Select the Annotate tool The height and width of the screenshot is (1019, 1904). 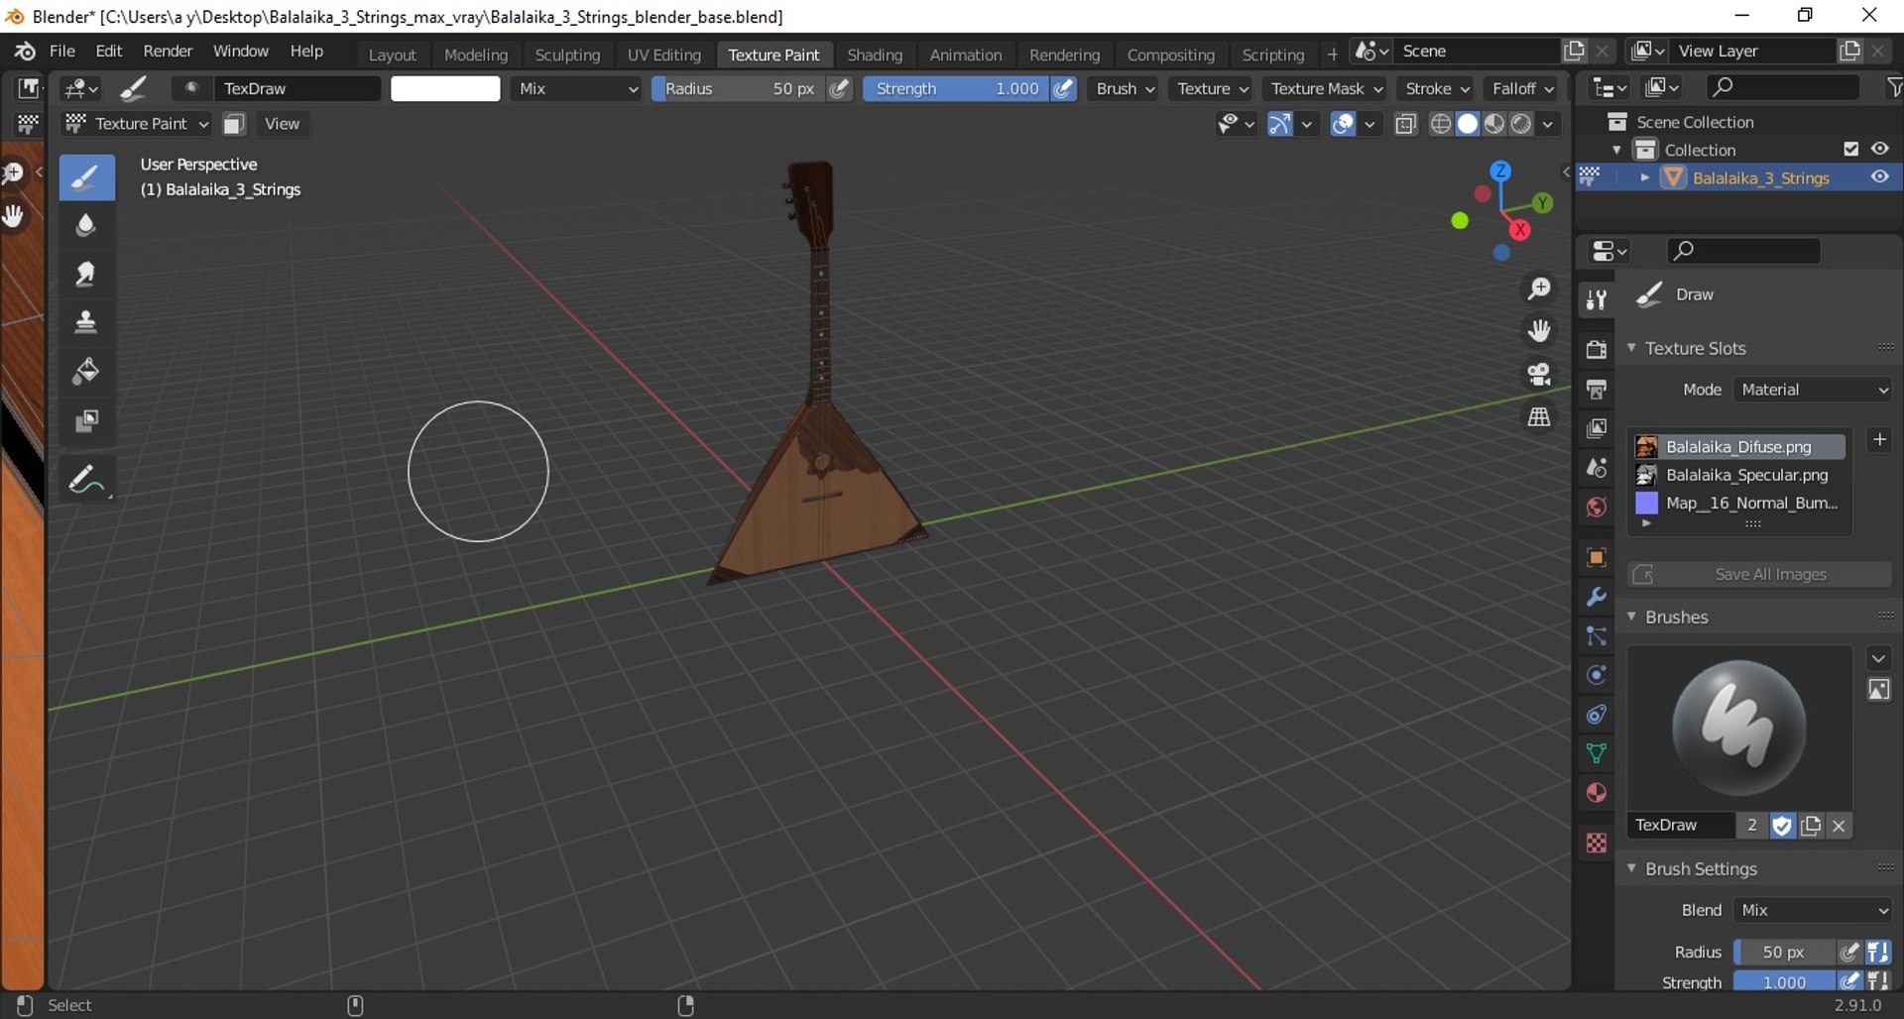click(86, 481)
